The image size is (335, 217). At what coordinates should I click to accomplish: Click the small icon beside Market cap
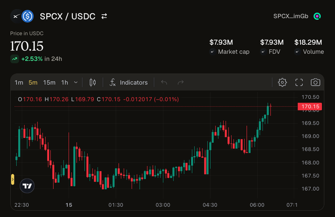point(213,52)
